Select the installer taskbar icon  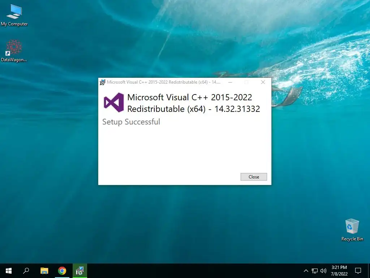[80, 271]
